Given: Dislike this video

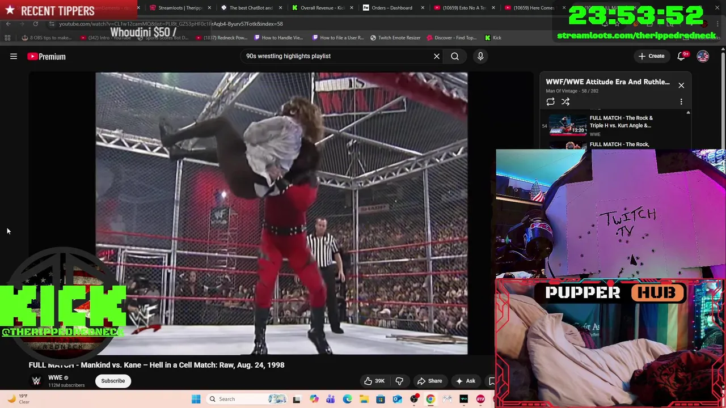Looking at the screenshot, I should [399, 381].
